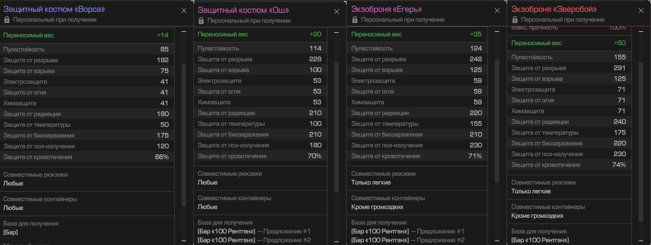651x245 pixels.
Task: Click the title Экзоброня «Егерь»
Action: pyautogui.click(x=386, y=9)
